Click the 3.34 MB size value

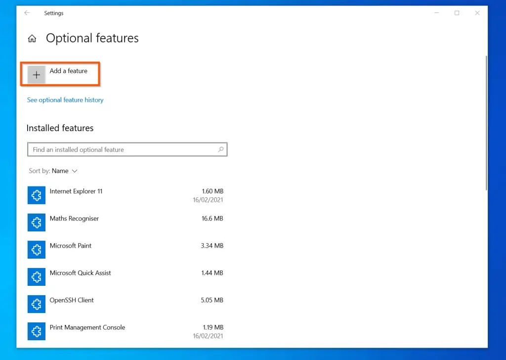coord(212,246)
